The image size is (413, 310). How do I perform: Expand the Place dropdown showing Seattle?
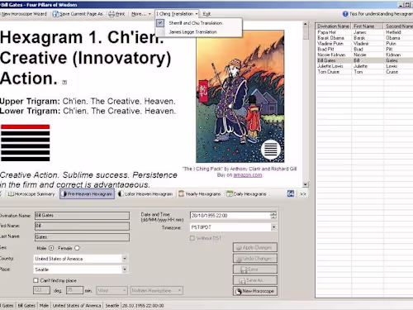pyautogui.click(x=125, y=269)
